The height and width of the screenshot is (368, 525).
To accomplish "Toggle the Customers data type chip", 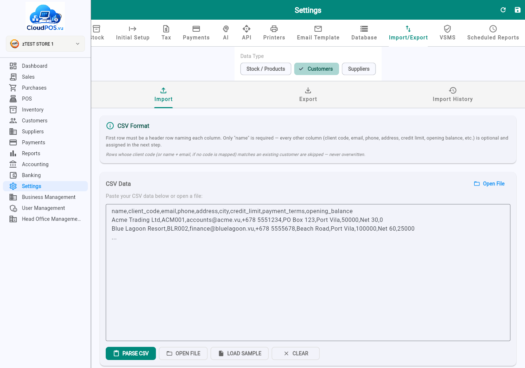I will 316,69.
